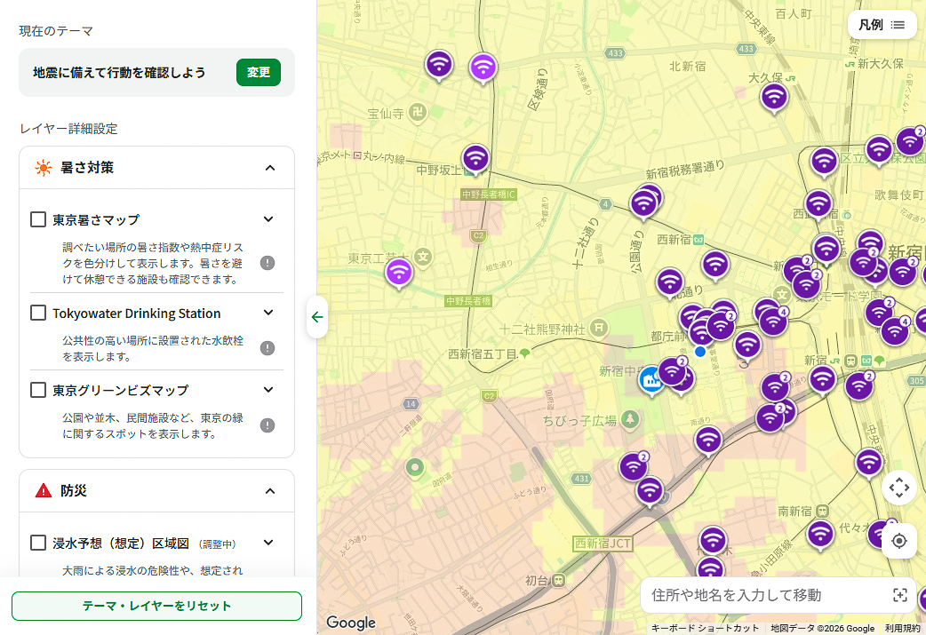Click テーマ・レイヤーをリセット button
Screen dimensions: 926x635
(x=156, y=606)
